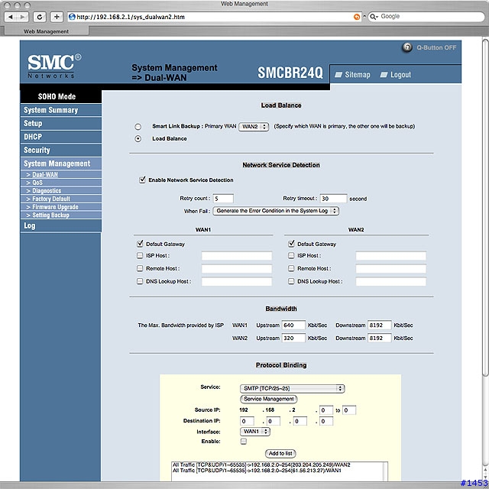Click the Source IP start octet field
The image size is (489, 489).
coord(326,410)
